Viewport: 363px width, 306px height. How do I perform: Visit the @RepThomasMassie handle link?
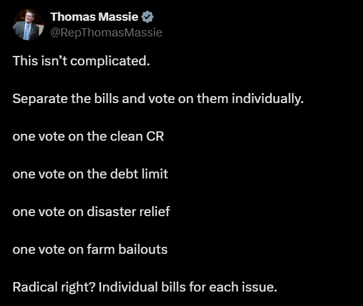coord(106,33)
